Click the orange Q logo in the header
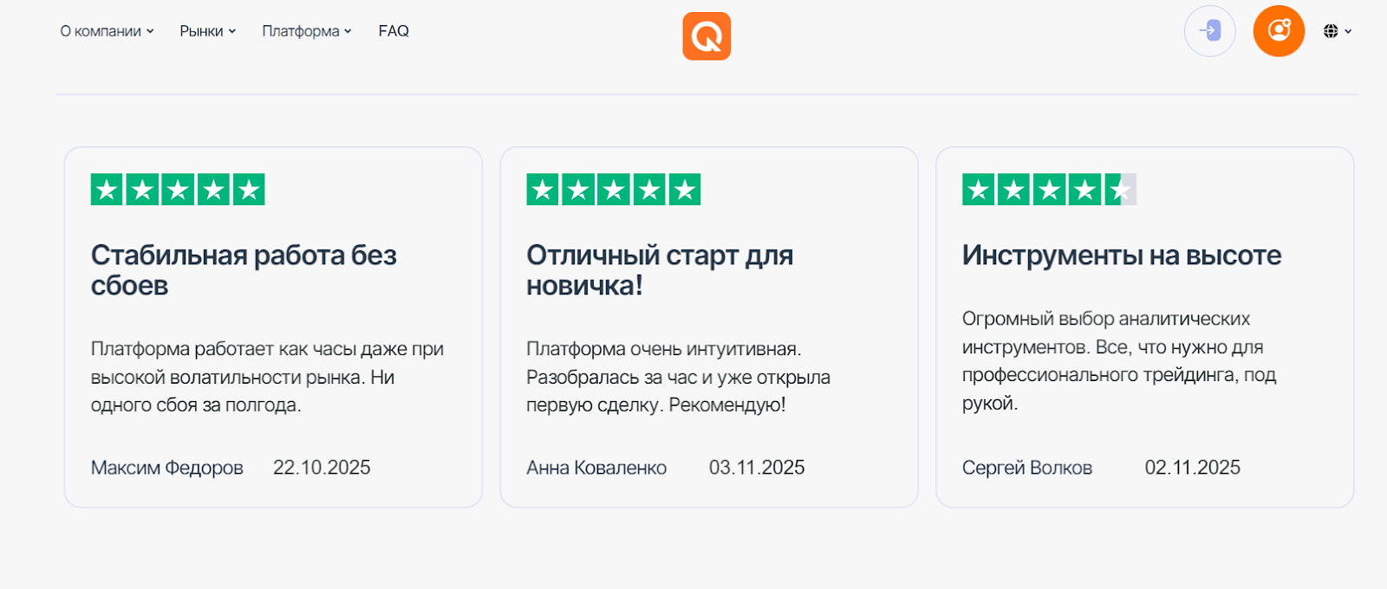The height and width of the screenshot is (589, 1387). (706, 36)
